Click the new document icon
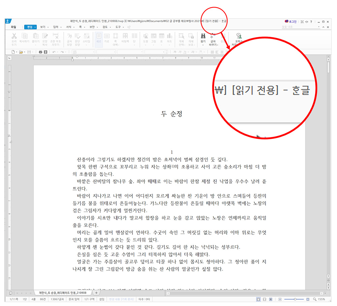Image resolution: width=337 pixels, height=306 pixels. 13,52
